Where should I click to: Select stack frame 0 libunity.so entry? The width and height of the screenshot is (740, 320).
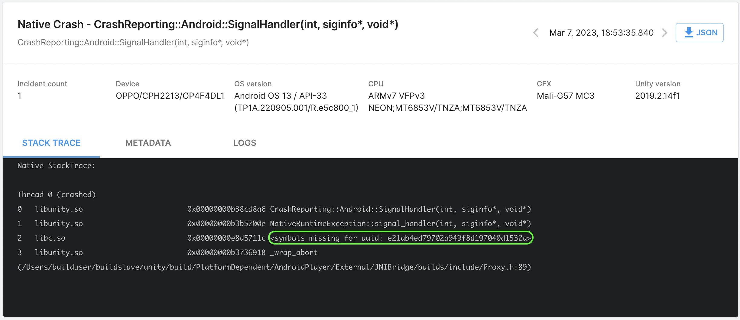[x=59, y=209]
